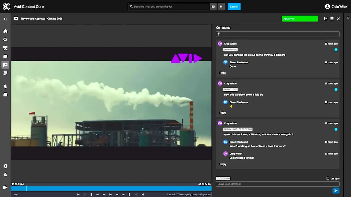The height and width of the screenshot is (197, 351).
Task: Click the voice search microphone icon
Action: [x=221, y=6]
